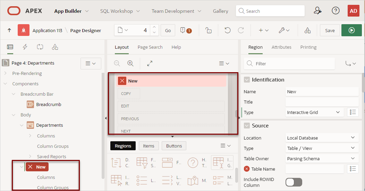Show the page messages warning icon
The width and height of the screenshot is (365, 191).
coord(186,30)
